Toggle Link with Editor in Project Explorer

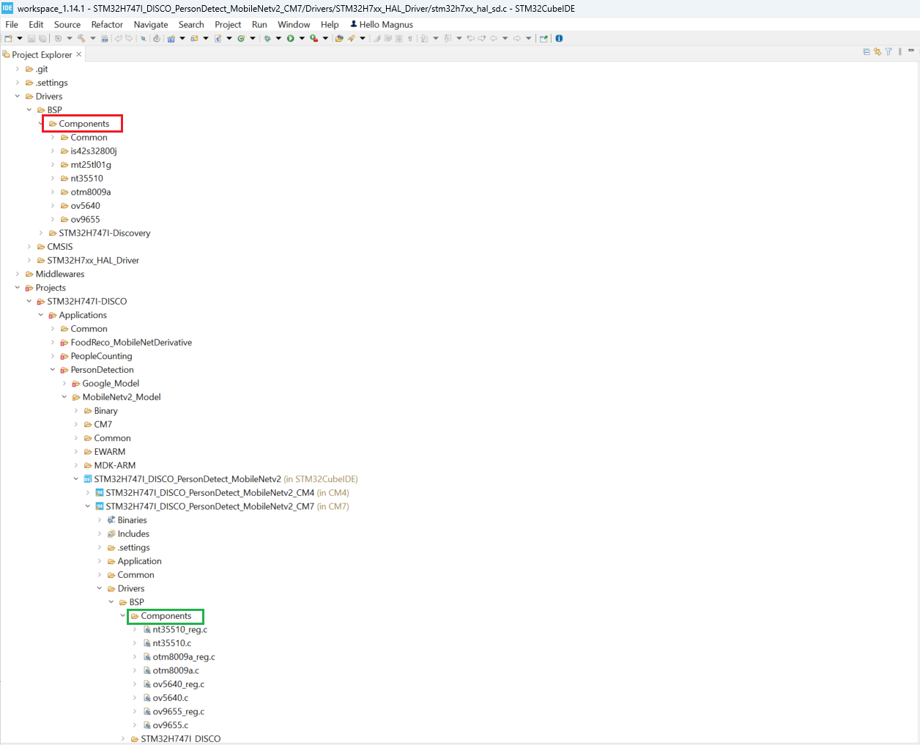(x=878, y=51)
